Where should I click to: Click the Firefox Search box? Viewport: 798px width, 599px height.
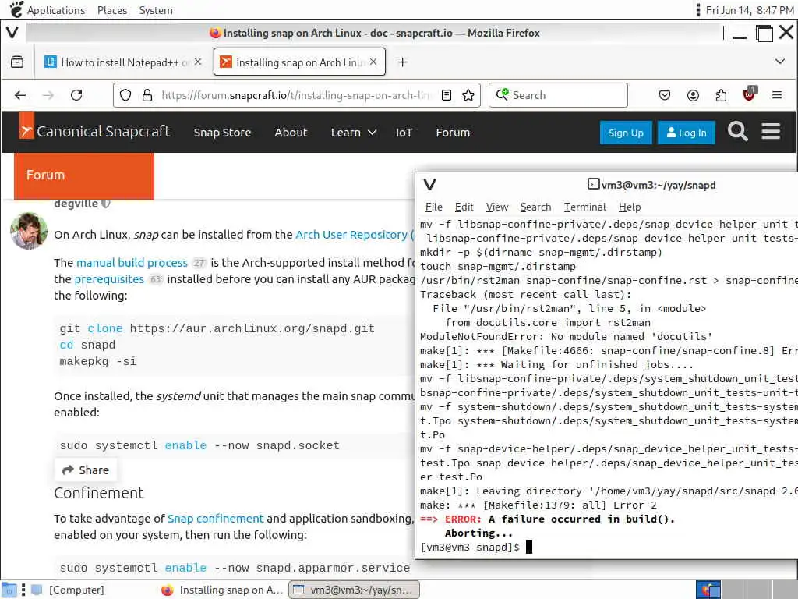pos(558,95)
